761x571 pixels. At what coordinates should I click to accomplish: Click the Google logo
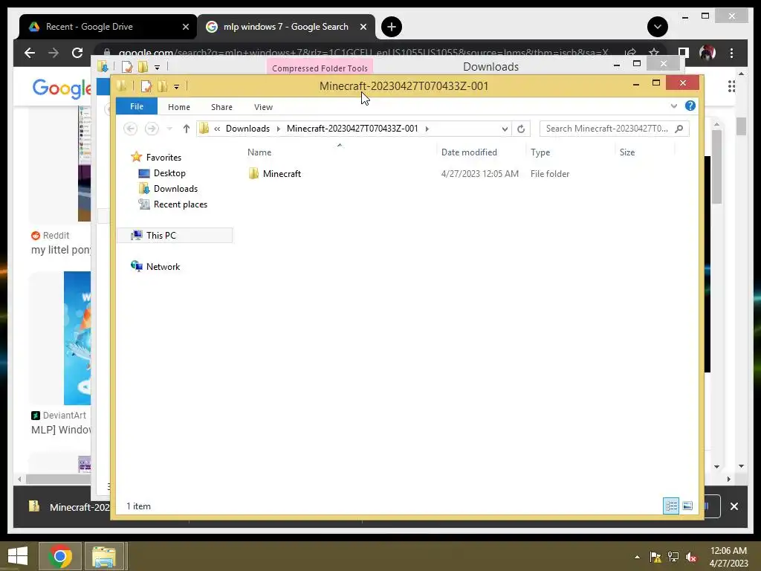(x=62, y=88)
